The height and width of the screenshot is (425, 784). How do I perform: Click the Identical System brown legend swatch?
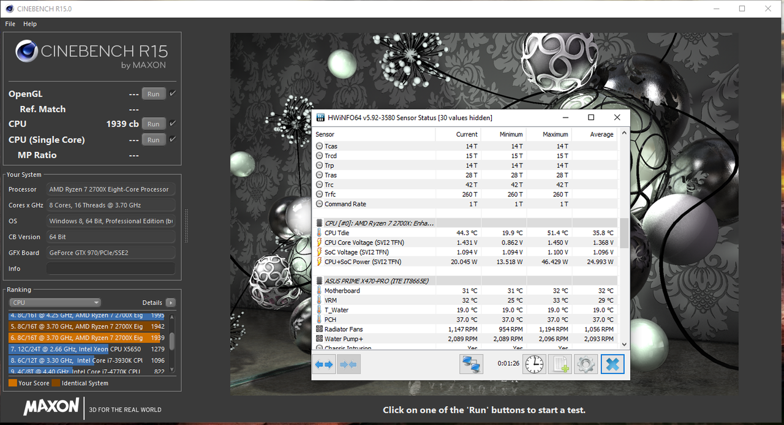click(x=56, y=383)
